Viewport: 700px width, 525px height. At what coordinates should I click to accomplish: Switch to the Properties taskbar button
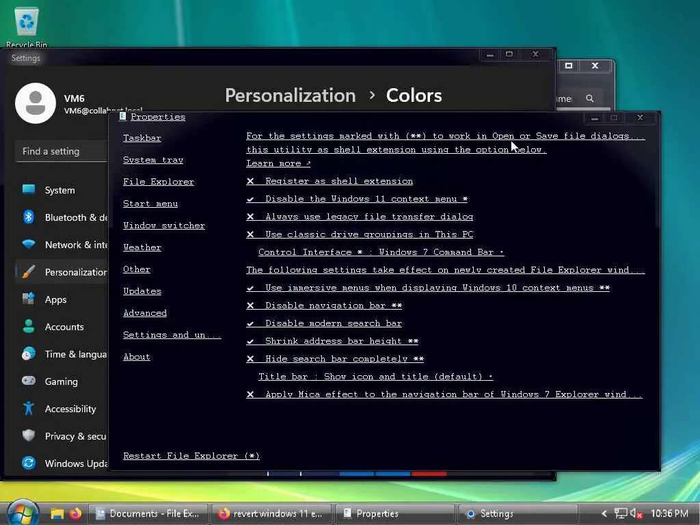pyautogui.click(x=394, y=514)
